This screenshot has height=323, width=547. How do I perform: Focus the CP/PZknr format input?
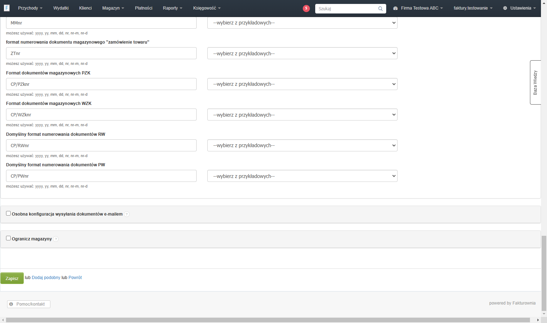(101, 84)
